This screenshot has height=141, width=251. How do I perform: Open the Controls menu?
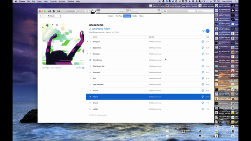click(x=53, y=1)
